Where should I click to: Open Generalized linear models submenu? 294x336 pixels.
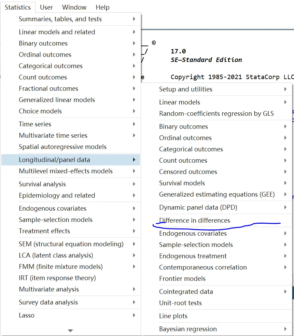tap(71, 100)
